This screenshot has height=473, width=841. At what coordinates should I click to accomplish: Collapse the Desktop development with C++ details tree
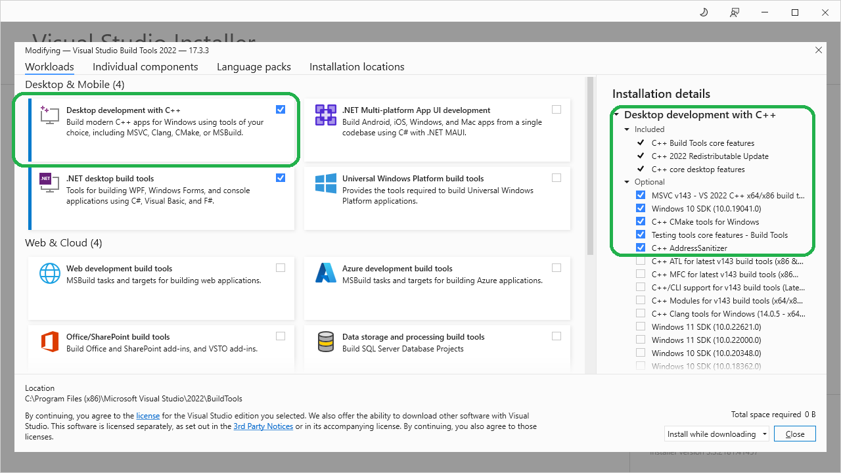pos(617,115)
